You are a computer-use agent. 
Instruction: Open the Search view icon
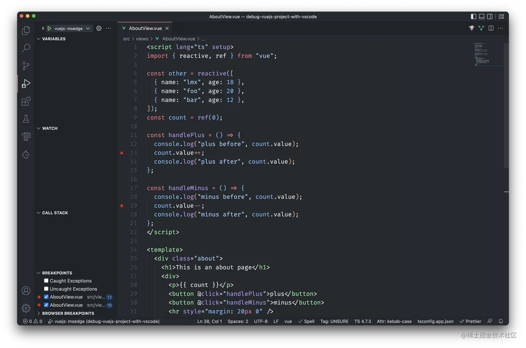coord(26,48)
